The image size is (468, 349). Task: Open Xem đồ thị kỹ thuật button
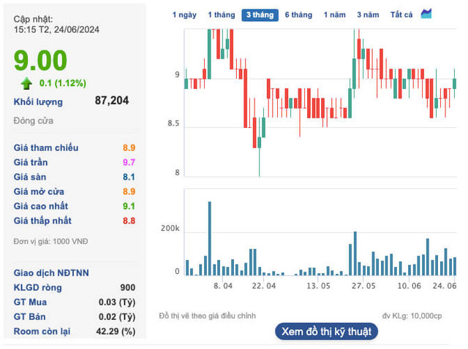click(x=326, y=331)
